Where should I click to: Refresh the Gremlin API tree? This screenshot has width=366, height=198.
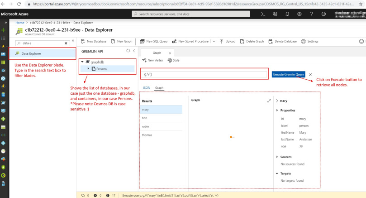[128, 50]
